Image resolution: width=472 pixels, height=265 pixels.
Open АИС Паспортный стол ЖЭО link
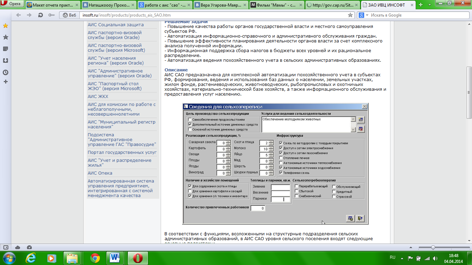click(115, 86)
